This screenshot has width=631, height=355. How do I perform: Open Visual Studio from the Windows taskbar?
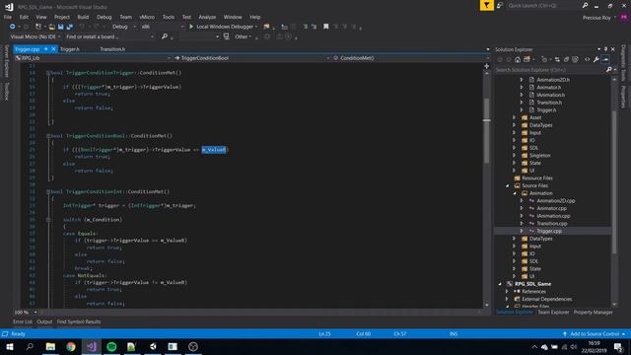[92, 346]
